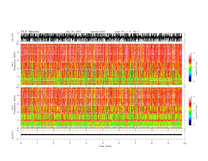The width and height of the screenshot is (208, 161).
Task: Click the ch.1 spectrogram color bar
Action: pyautogui.click(x=190, y=67)
